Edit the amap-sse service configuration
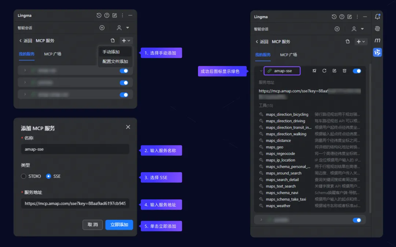The width and height of the screenshot is (396, 247). (334, 71)
